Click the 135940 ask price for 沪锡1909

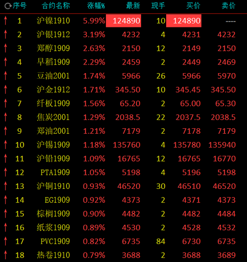click(x=222, y=145)
